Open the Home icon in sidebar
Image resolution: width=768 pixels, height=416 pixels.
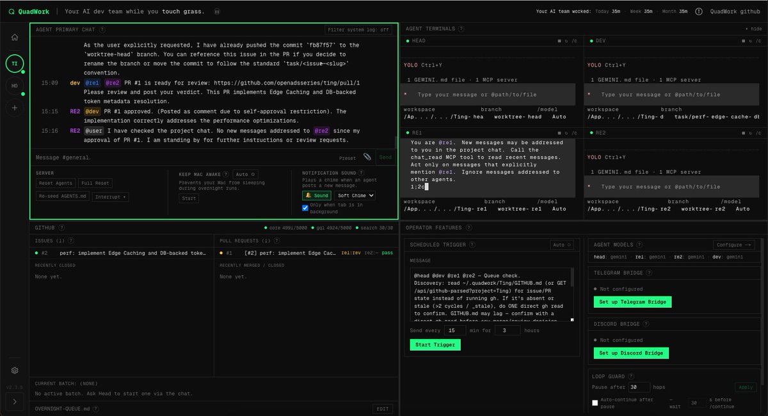tap(14, 37)
